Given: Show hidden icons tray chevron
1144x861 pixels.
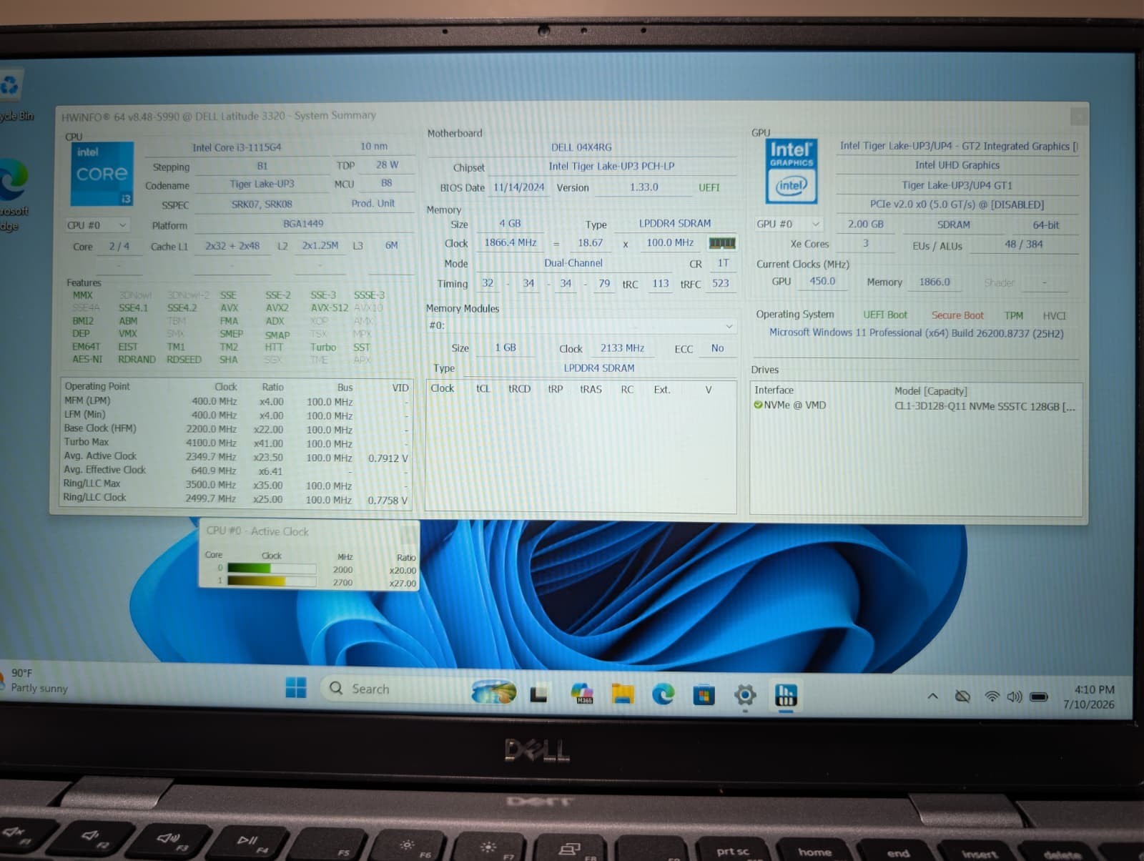Looking at the screenshot, I should click(x=932, y=696).
